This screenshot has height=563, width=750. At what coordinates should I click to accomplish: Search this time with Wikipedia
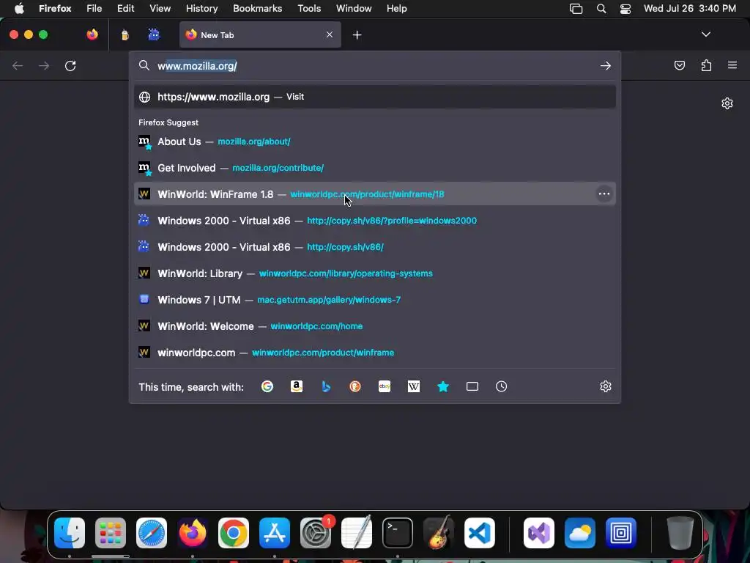pos(414,386)
